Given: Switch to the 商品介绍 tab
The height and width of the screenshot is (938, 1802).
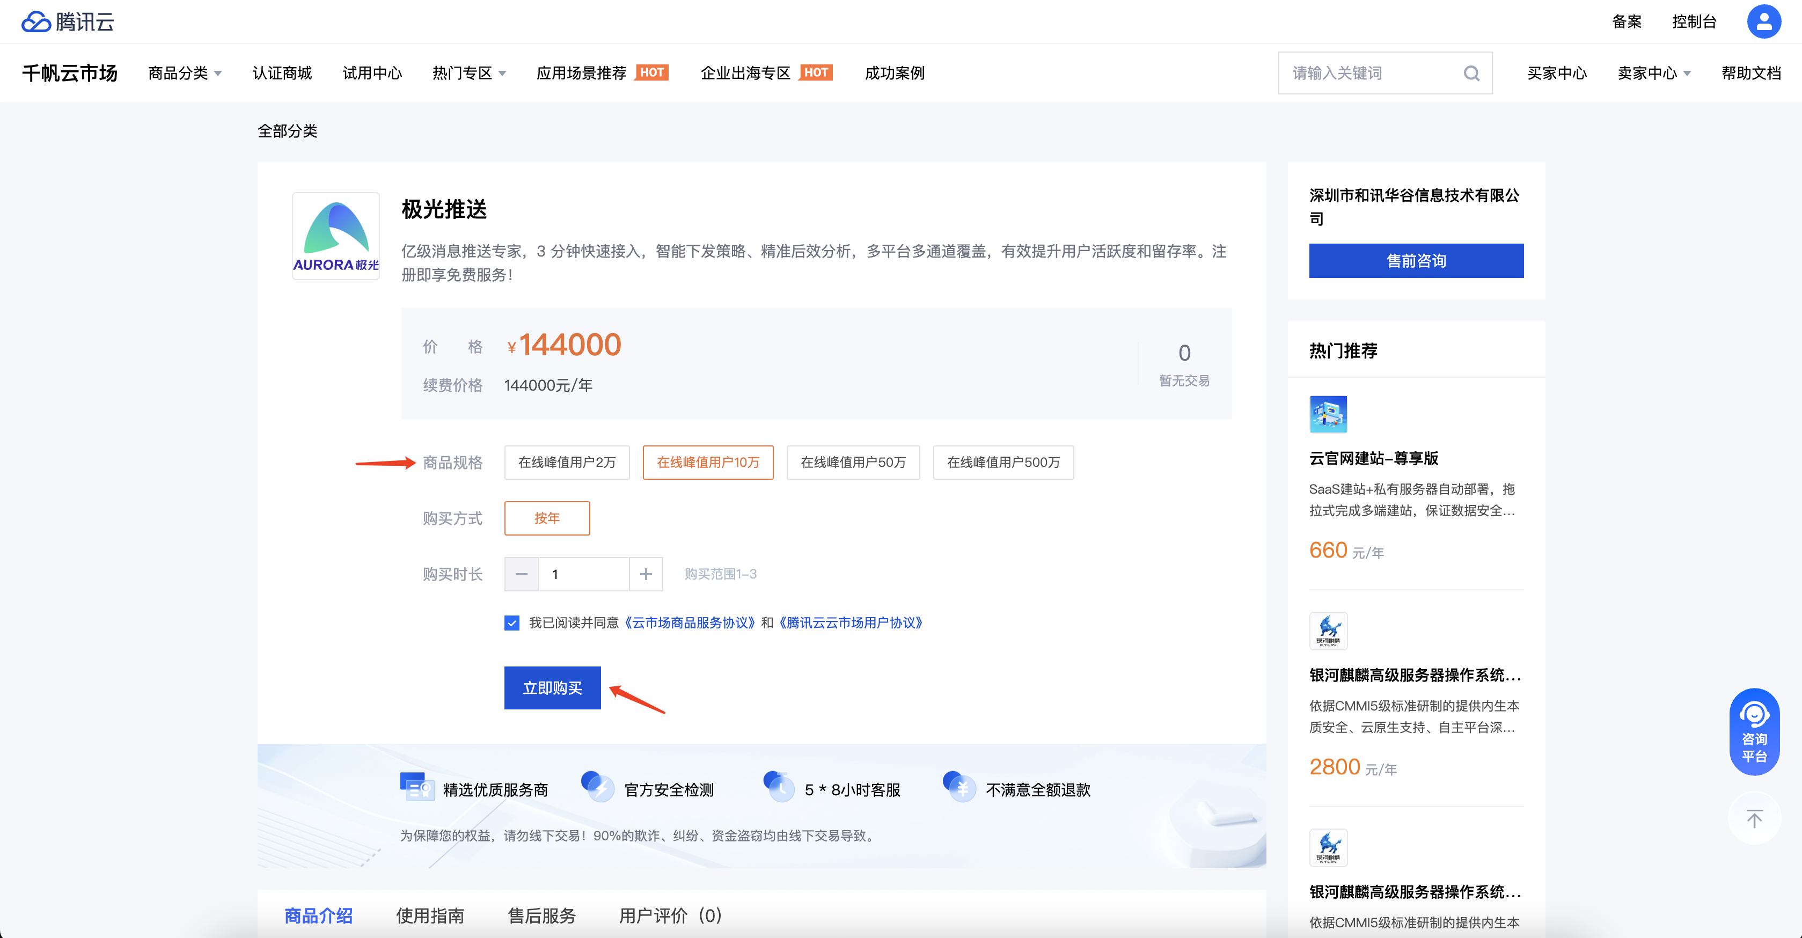Looking at the screenshot, I should click(318, 915).
